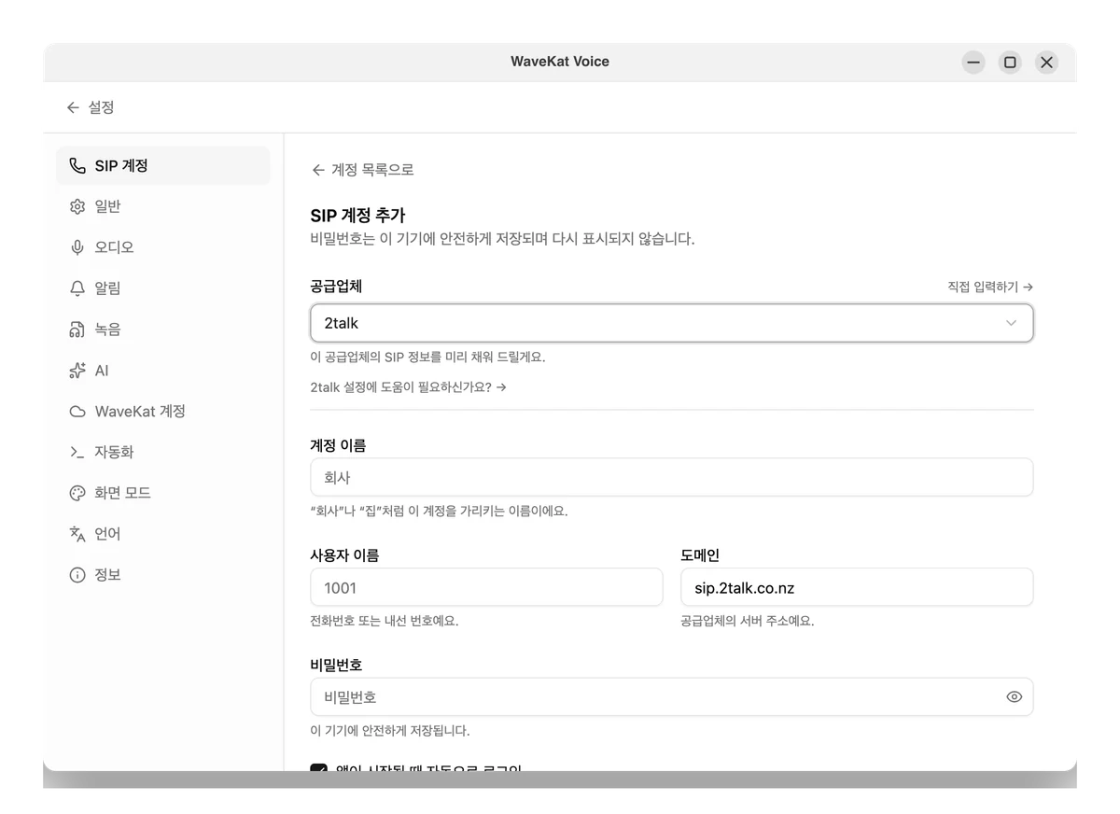1120x814 pixels.
Task: Click the palette icon beside 화면 모드
Action: pyautogui.click(x=77, y=493)
